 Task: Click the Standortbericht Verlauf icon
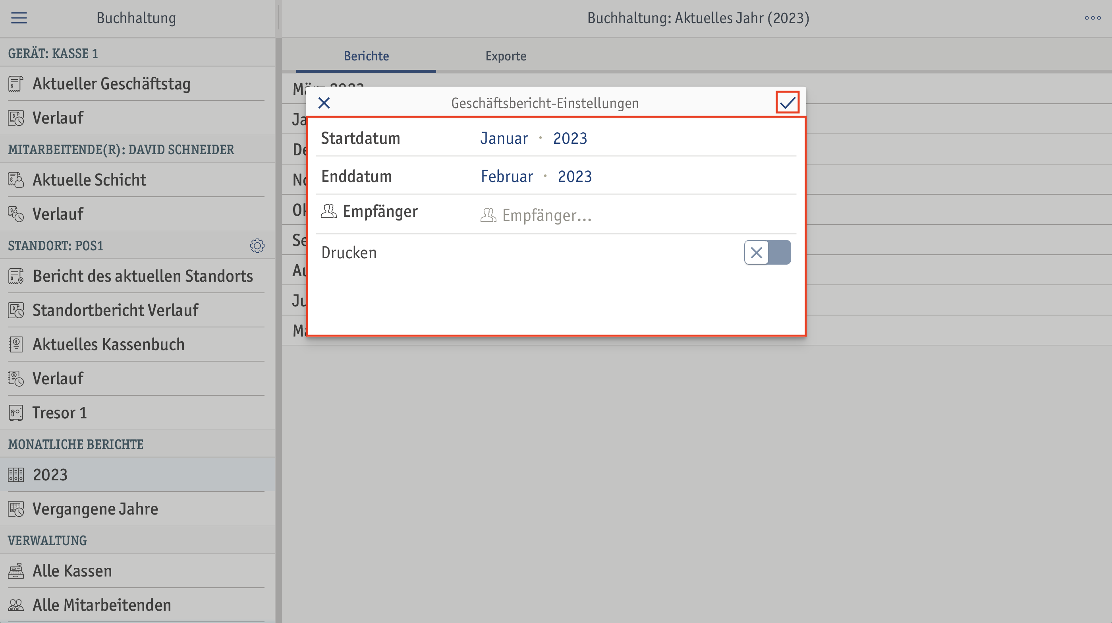[16, 310]
